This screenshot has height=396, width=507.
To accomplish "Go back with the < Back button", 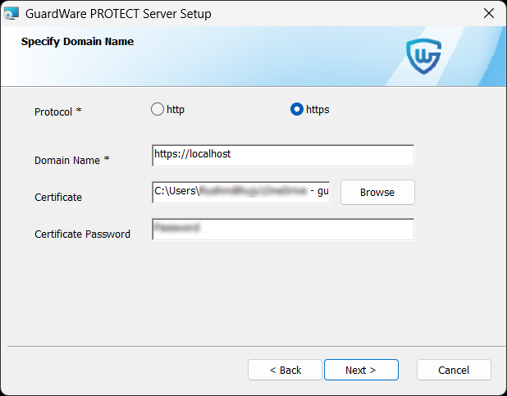I will coord(285,370).
